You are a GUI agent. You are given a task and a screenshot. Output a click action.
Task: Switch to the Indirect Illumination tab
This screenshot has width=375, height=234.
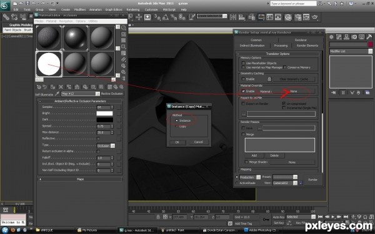coord(252,46)
